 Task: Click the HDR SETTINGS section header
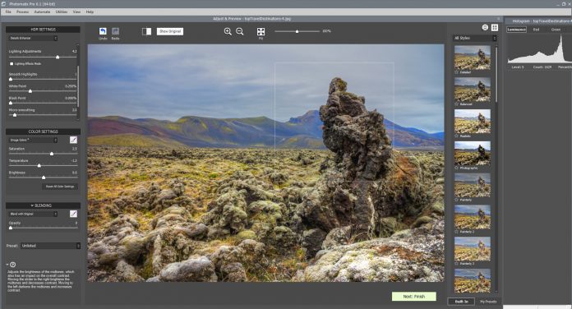[43, 30]
